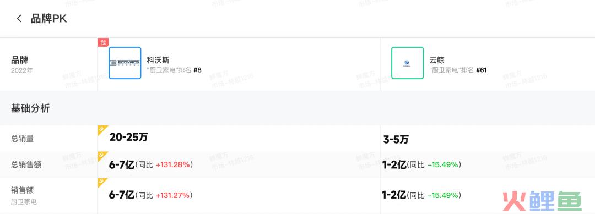
Task: Click the crown icon beside 20-25万
Action: (102, 130)
